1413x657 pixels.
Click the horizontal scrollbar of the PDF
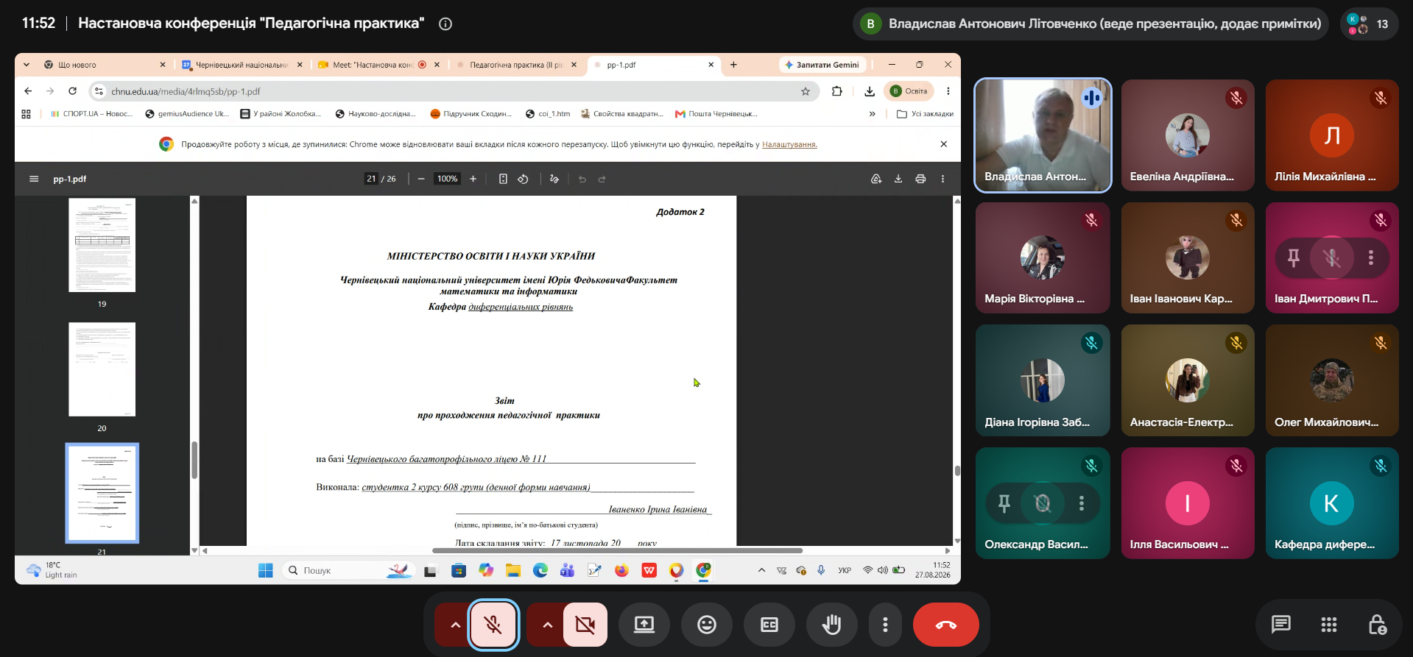[617, 550]
